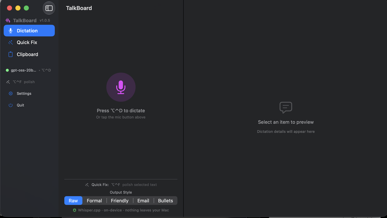Screen dimensions: 387x218
Task: Select the Friendly output style
Action: 120,200
